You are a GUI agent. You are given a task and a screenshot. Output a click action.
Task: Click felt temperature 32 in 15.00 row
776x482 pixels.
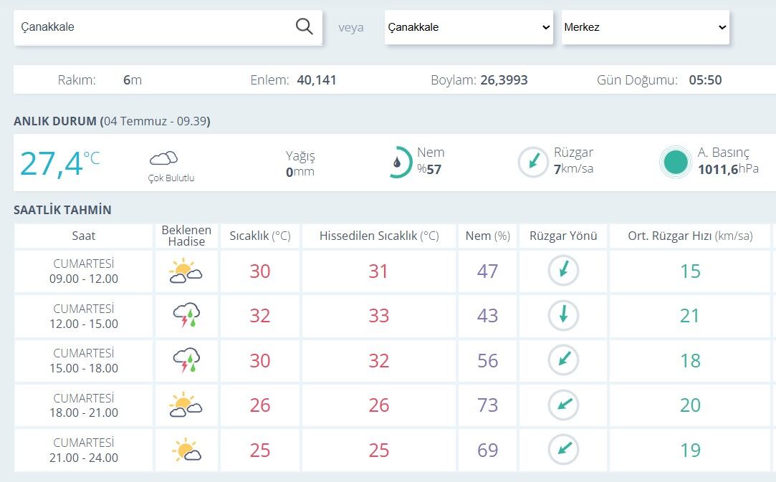click(378, 361)
